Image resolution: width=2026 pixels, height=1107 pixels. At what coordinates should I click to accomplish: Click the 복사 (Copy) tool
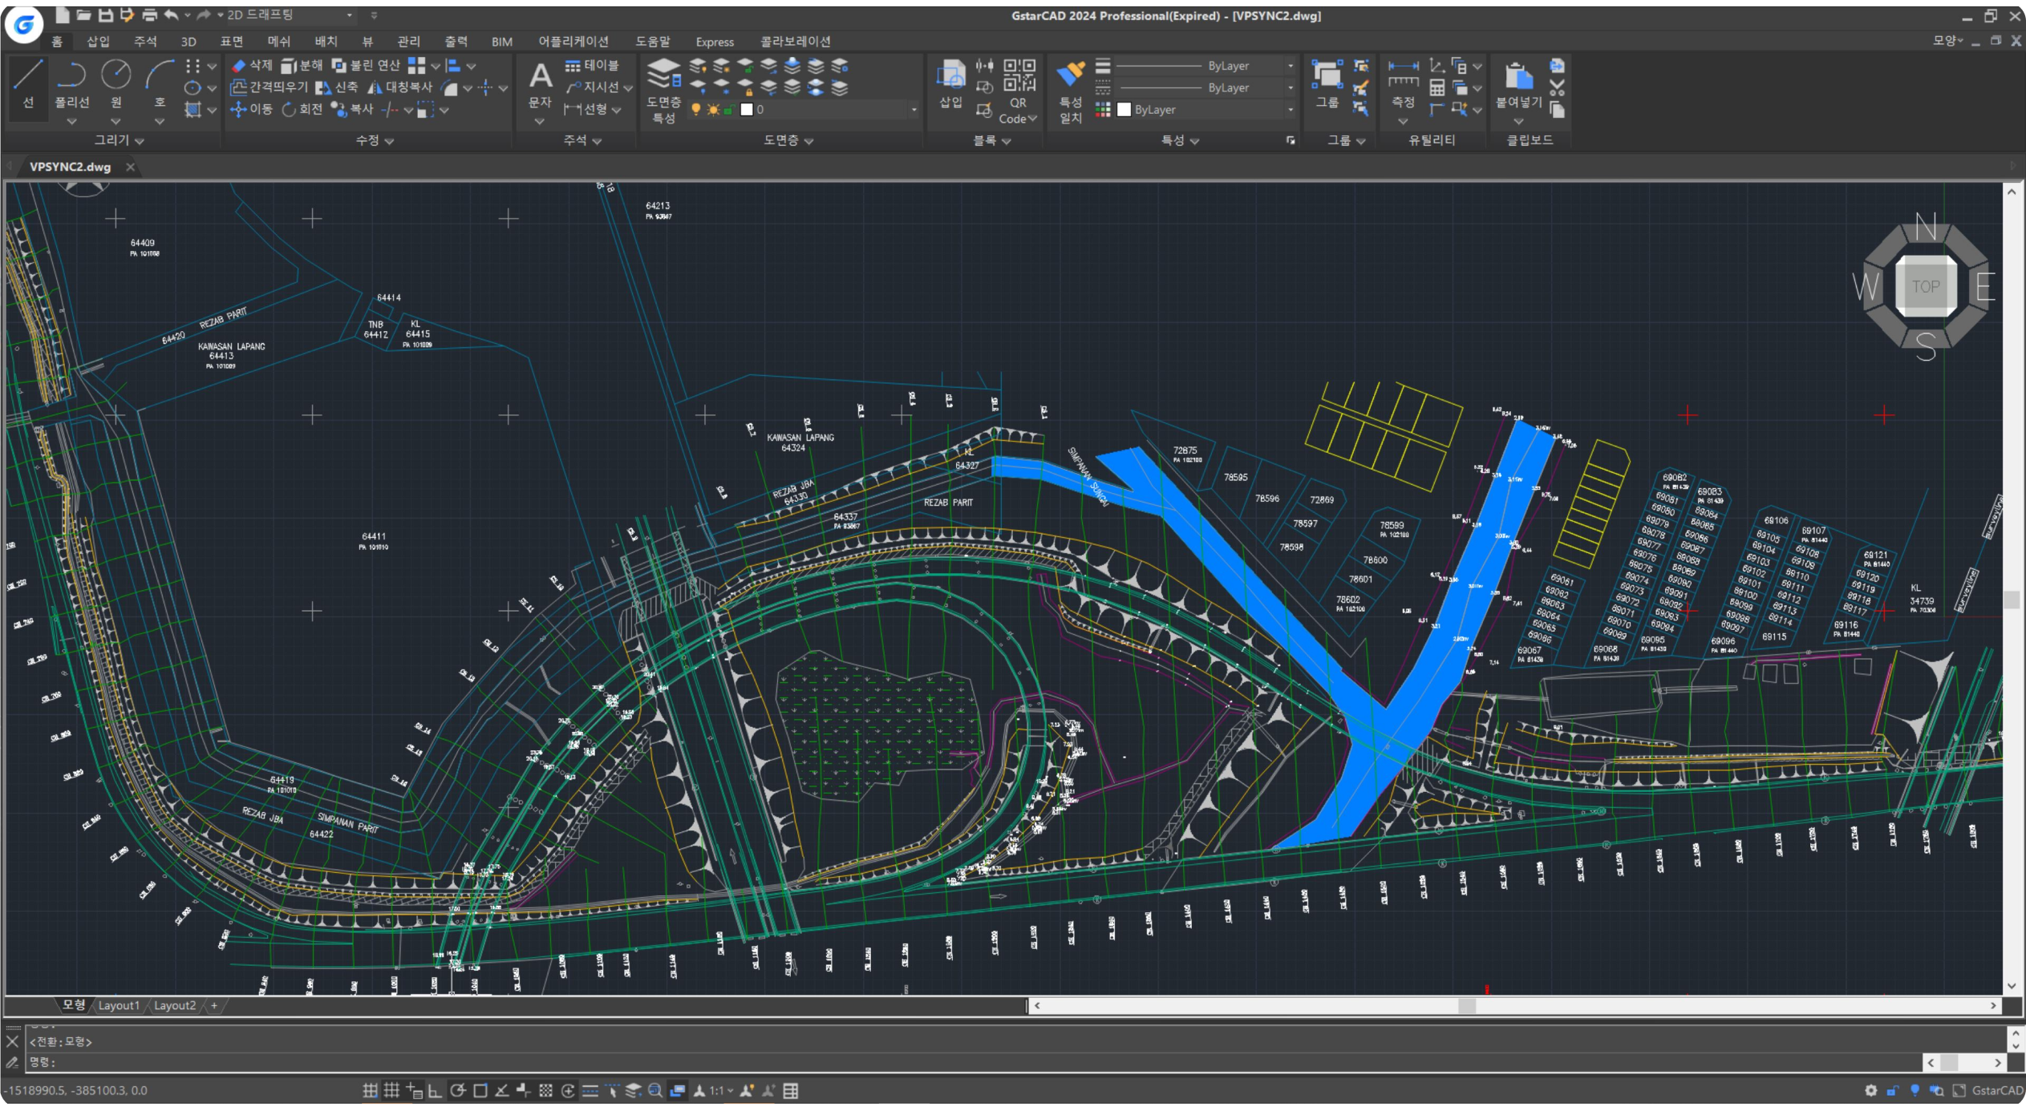point(352,109)
